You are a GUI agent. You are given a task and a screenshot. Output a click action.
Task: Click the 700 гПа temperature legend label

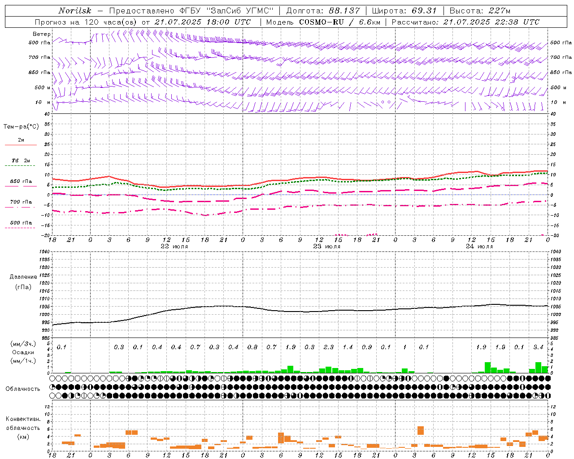[21, 202]
